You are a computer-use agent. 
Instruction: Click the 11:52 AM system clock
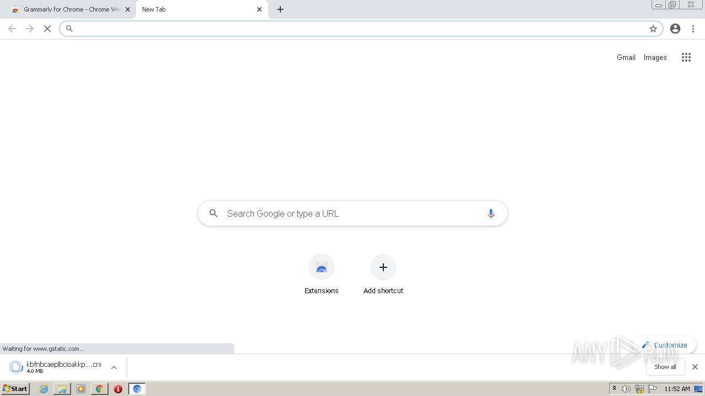677,389
